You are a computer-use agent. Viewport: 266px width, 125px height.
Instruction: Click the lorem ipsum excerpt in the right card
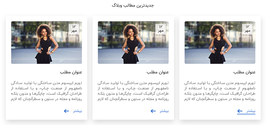[220, 91]
